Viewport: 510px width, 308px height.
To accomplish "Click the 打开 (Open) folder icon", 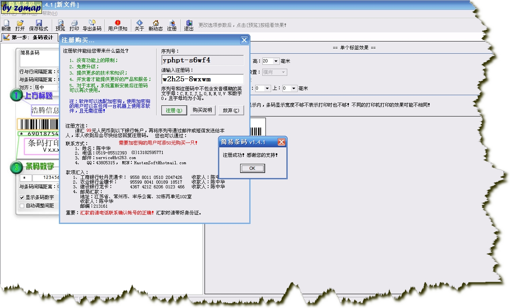I will [20, 26].
